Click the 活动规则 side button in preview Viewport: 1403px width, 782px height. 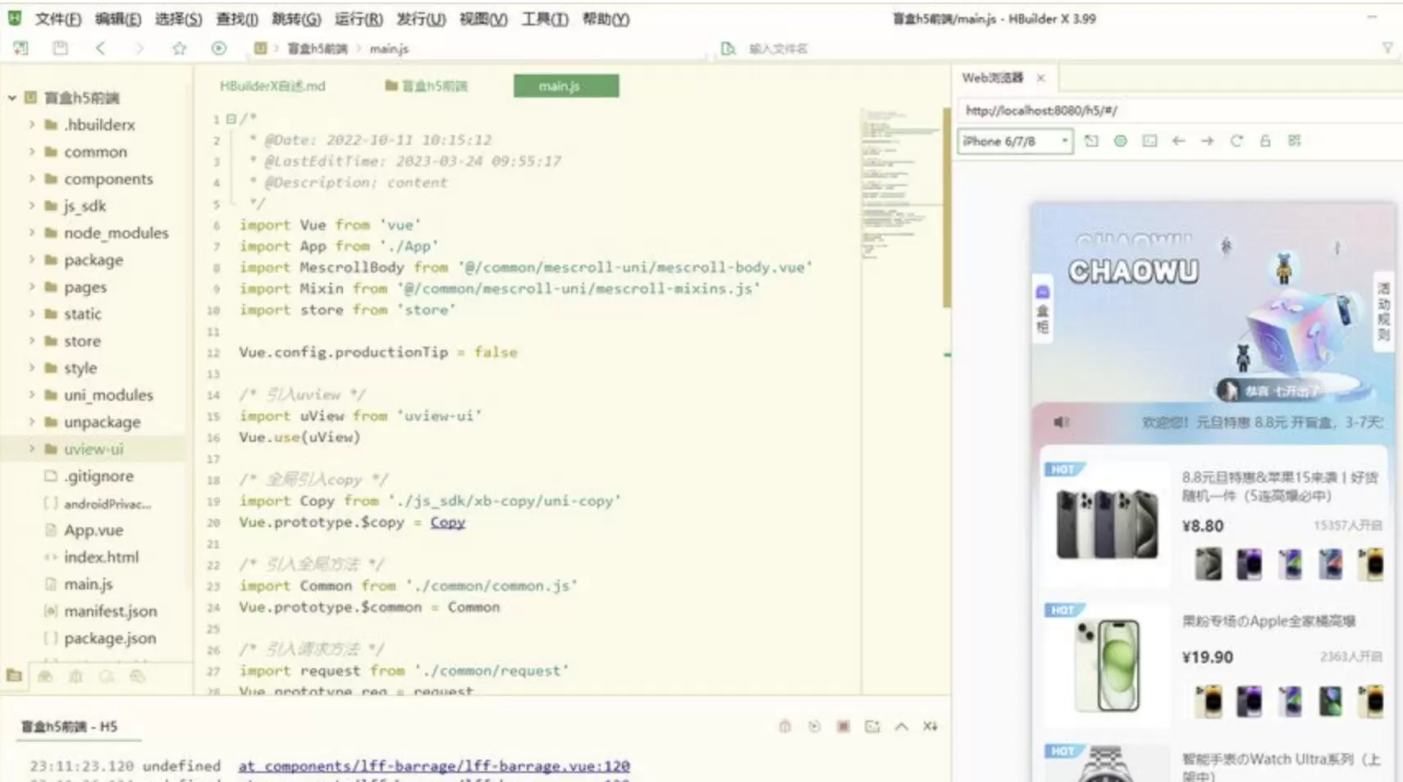click(x=1383, y=311)
